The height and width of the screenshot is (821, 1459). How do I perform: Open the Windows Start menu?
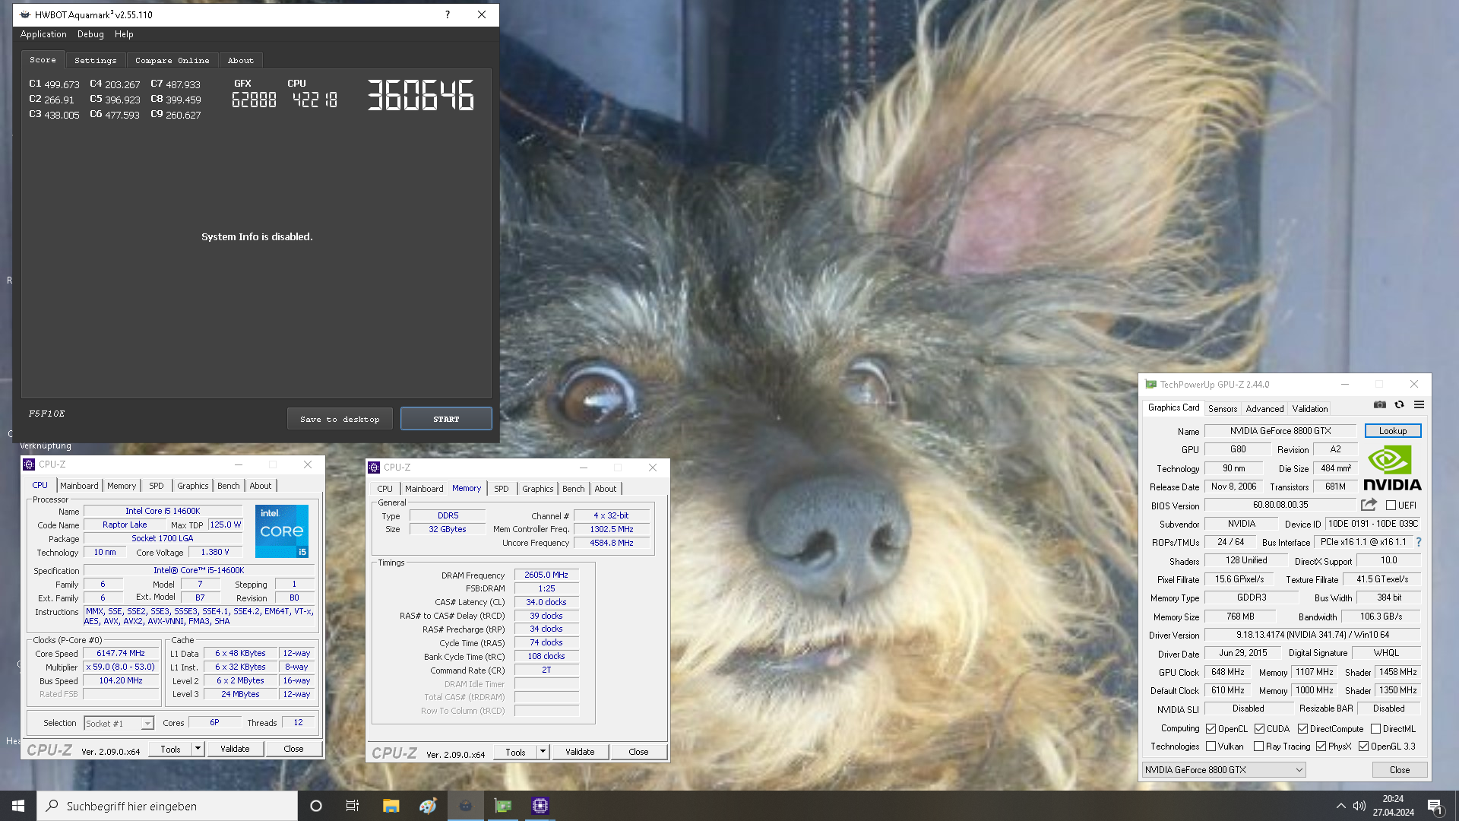point(18,806)
